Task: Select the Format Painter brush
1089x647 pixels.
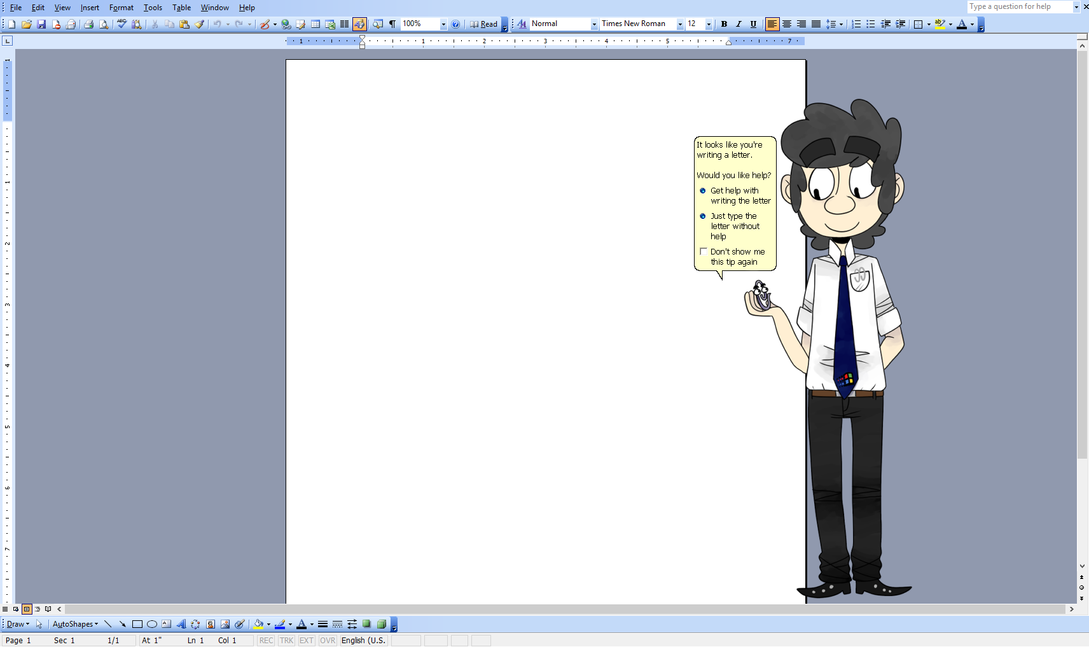Action: pos(200,24)
